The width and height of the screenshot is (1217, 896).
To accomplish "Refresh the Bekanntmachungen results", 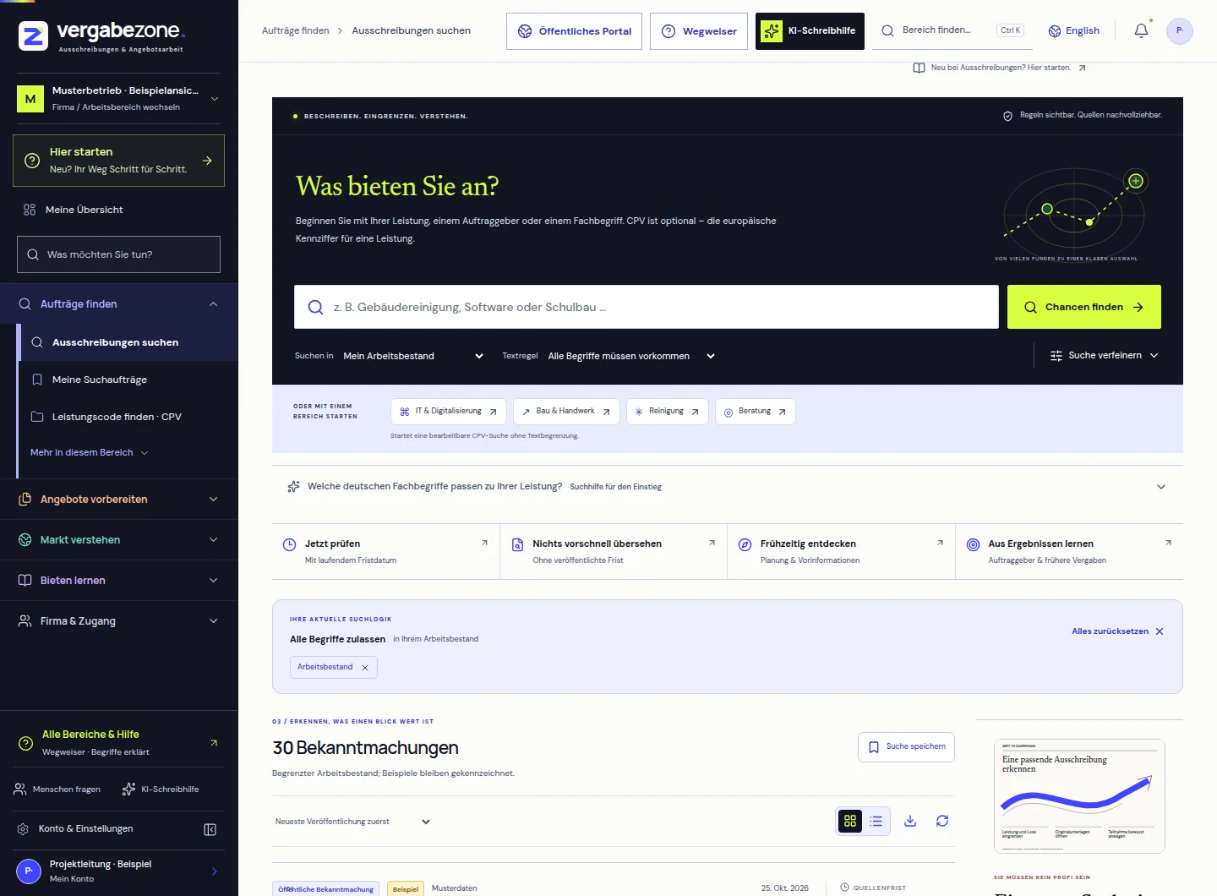I will [942, 821].
